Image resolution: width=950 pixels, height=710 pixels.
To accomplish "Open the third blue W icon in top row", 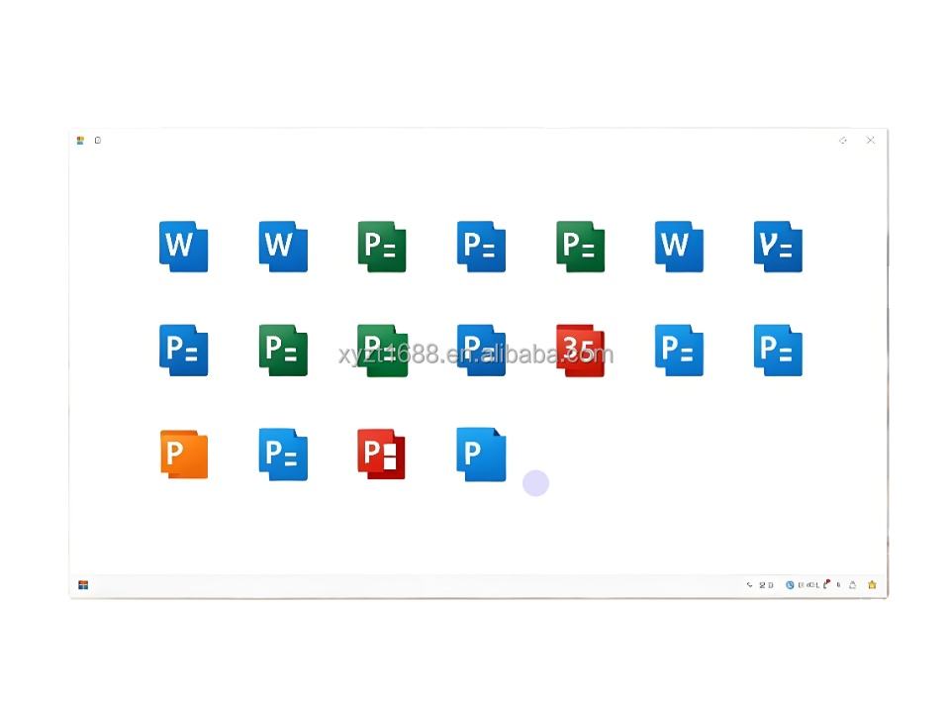I will point(679,247).
